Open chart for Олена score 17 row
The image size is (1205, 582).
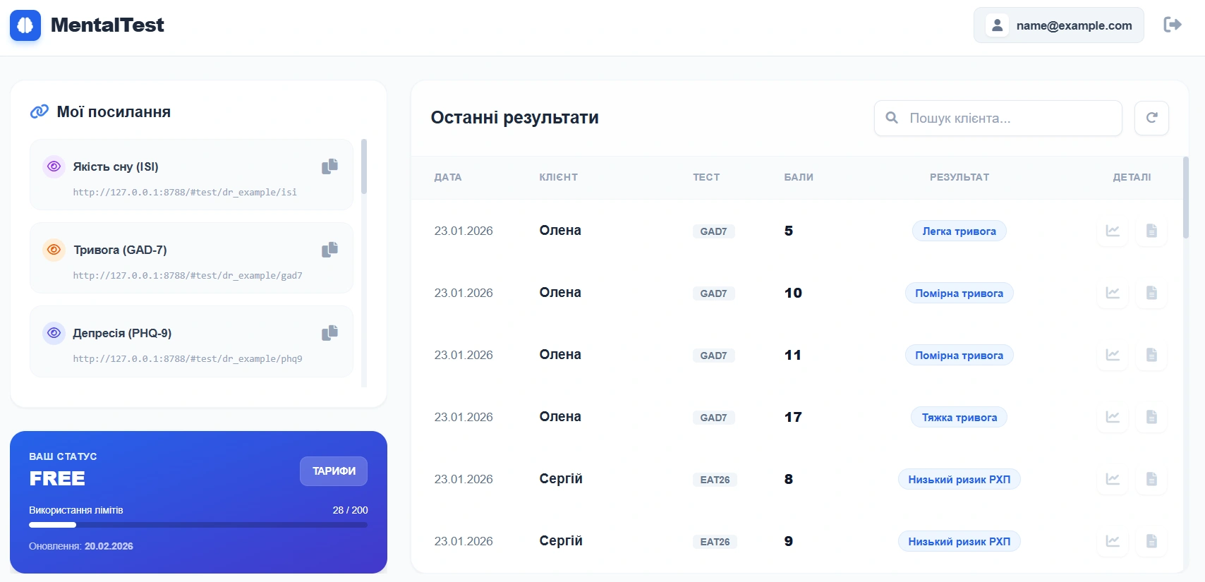[x=1113, y=417]
